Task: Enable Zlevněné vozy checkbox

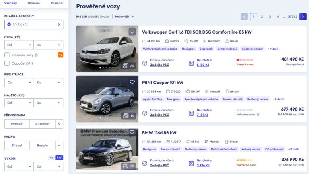Action: (x=7, y=55)
